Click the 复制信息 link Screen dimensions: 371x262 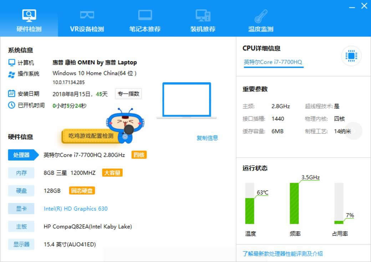point(207,138)
